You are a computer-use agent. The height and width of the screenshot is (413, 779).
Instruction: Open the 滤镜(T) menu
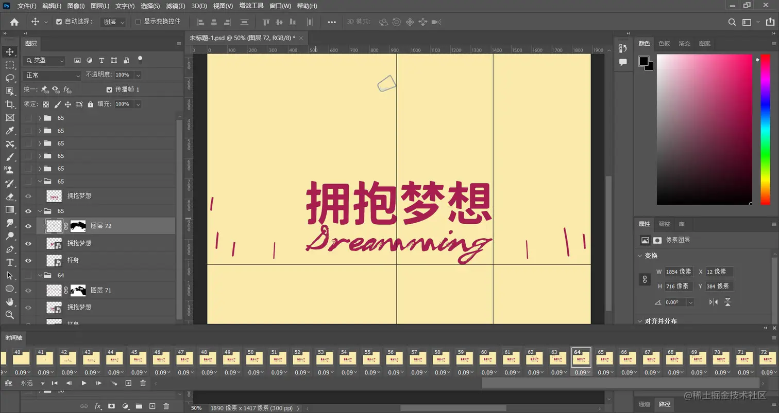point(176,6)
